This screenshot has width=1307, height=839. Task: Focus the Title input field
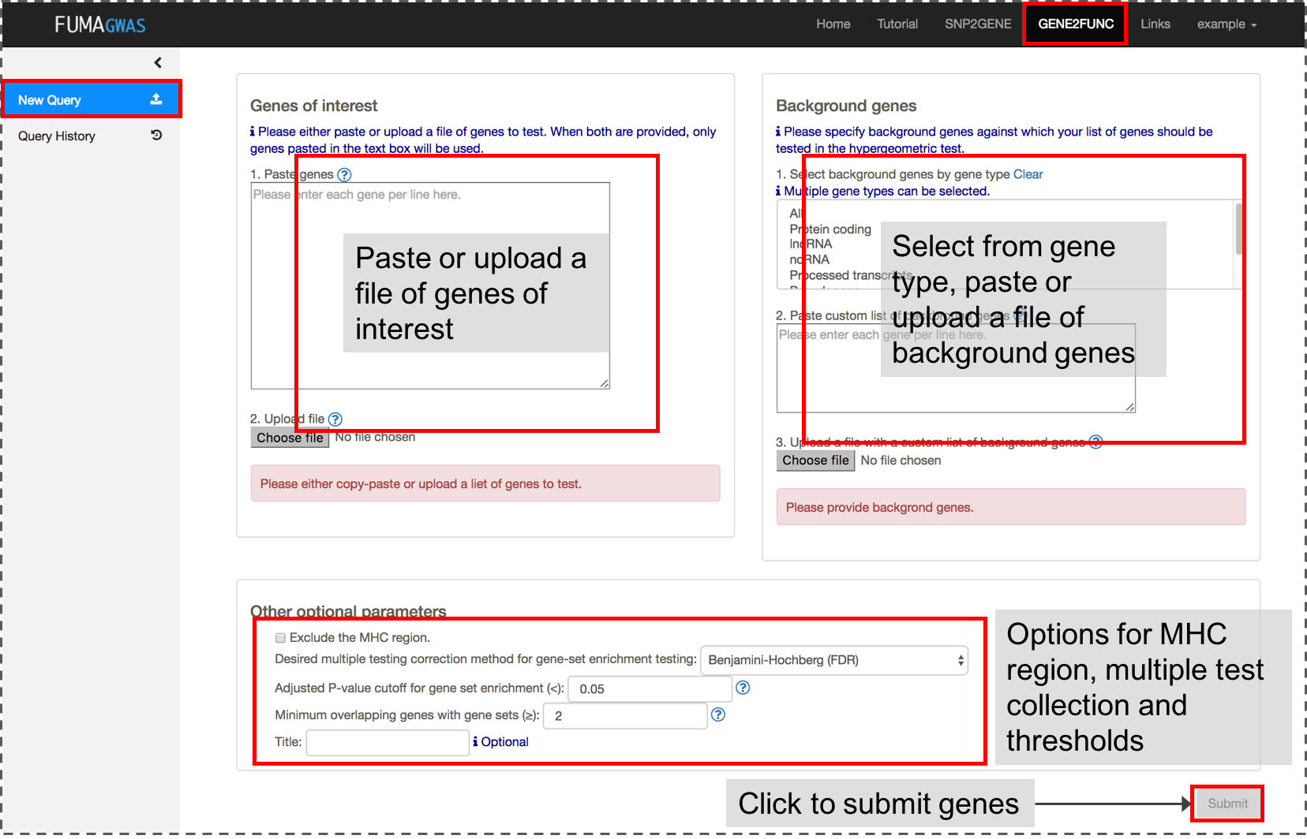tap(388, 743)
